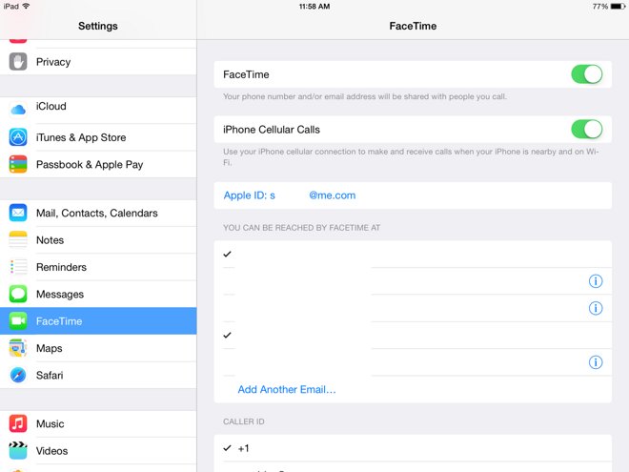Uncheck the first reachable address row
The image size is (629, 472).
click(x=413, y=254)
